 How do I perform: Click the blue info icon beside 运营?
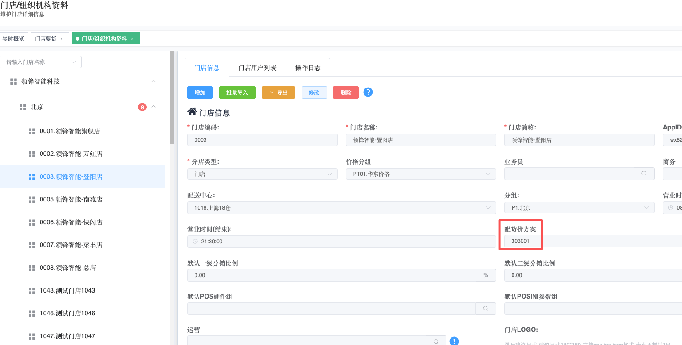(x=454, y=341)
